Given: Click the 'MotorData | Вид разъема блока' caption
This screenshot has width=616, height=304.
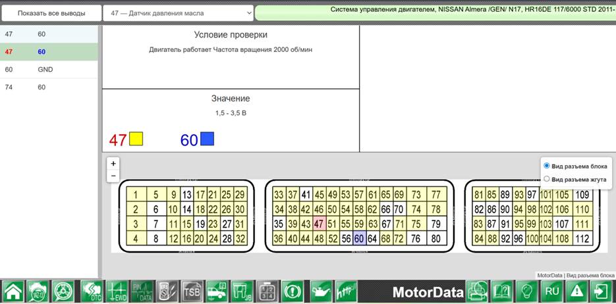Looking at the screenshot, I should point(576,275).
